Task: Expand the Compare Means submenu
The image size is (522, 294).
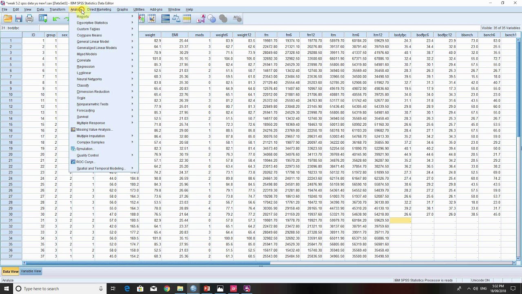Action: 104,36
